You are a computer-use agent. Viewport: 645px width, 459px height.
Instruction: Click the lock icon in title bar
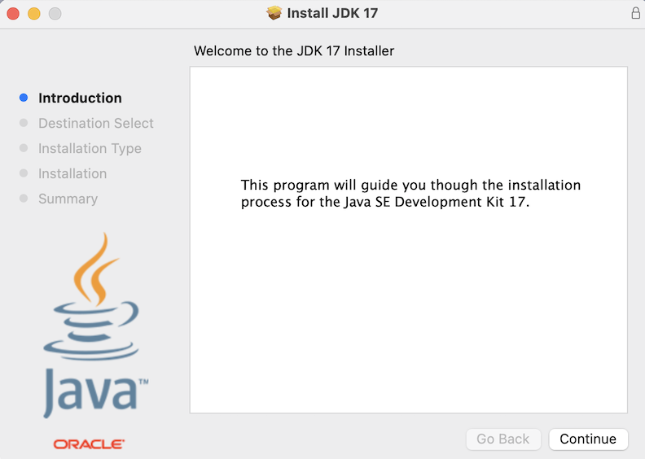(x=635, y=13)
